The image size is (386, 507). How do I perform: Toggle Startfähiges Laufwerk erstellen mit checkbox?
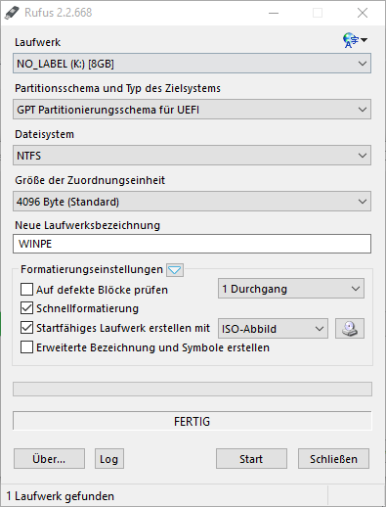point(26,328)
